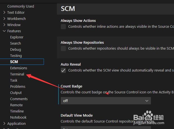Collapse the Features settings section
174x129 pixels.
[14, 31]
